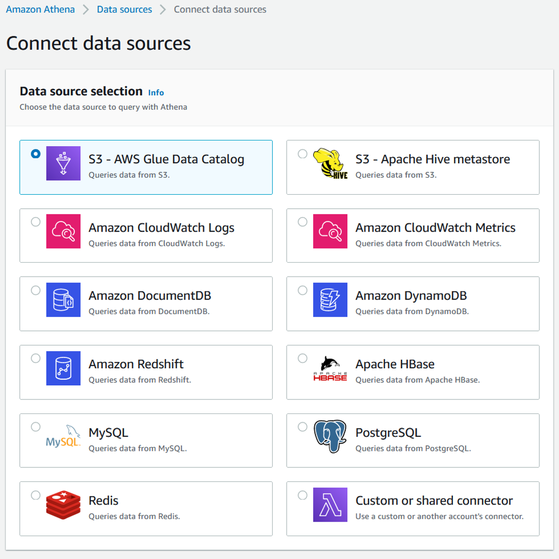Image resolution: width=559 pixels, height=559 pixels.
Task: Click the 'Apache HBase' title text
Action: tap(395, 364)
